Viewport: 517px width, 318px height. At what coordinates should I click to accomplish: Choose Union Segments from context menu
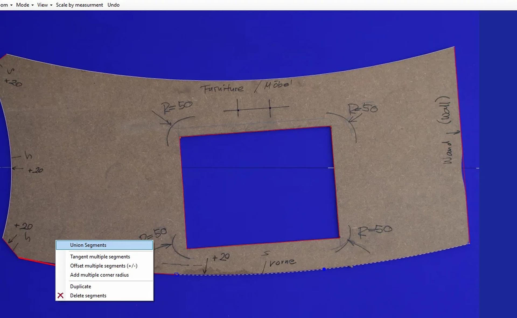click(x=88, y=245)
